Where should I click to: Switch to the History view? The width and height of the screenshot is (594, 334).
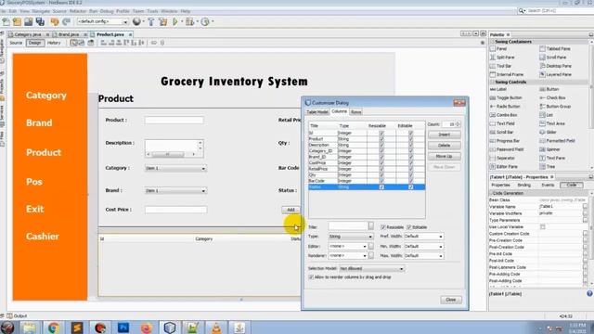pos(54,43)
